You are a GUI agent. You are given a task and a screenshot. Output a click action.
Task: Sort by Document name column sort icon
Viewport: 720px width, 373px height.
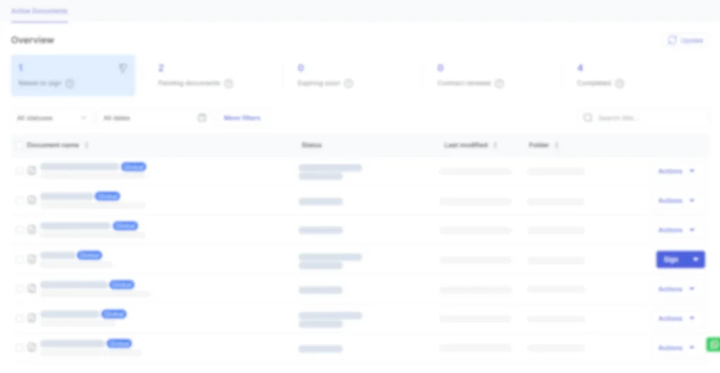coord(86,145)
